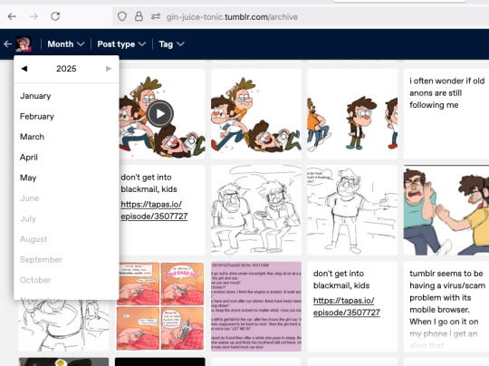Open the pink text screenshot post
The width and height of the screenshot is (489, 366).
pyautogui.click(x=256, y=306)
